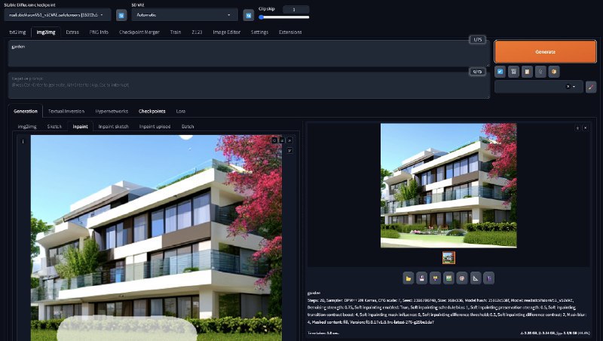Clear the prompt with the trash icon
The image size is (603, 341).
[513, 72]
